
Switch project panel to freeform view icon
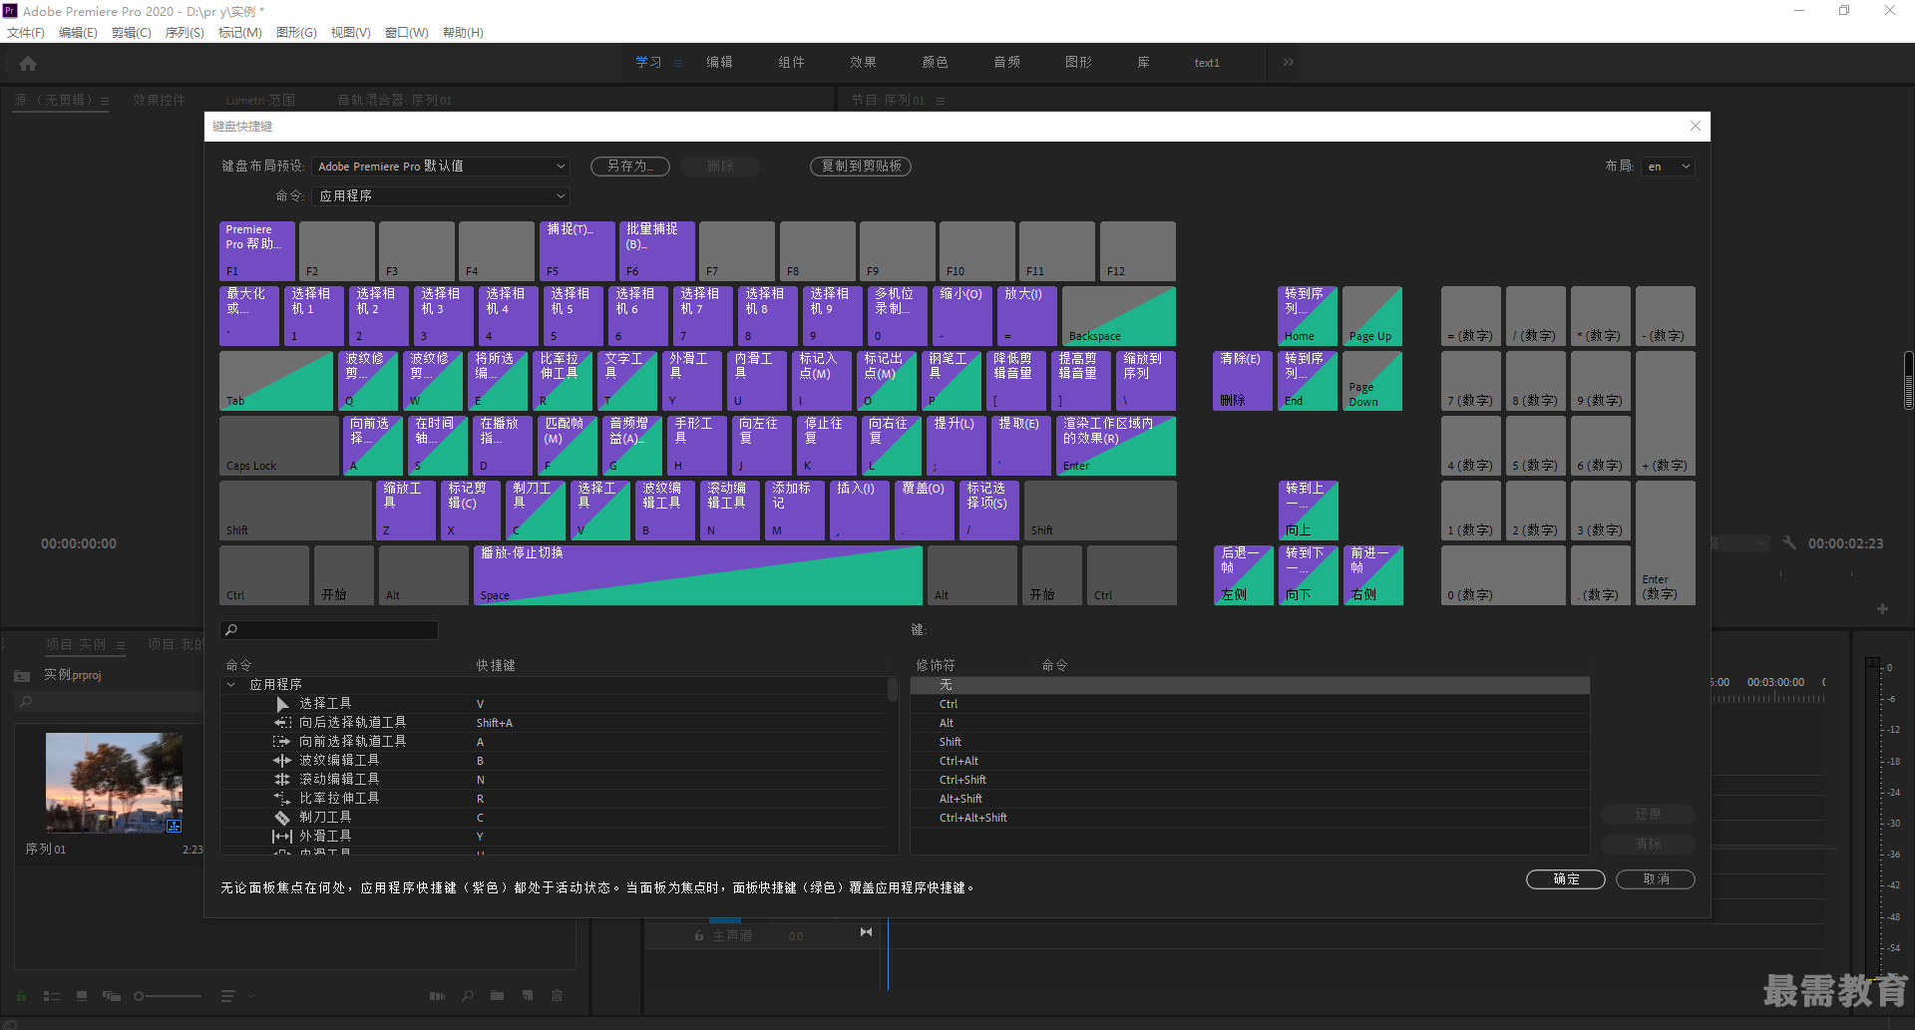(112, 996)
